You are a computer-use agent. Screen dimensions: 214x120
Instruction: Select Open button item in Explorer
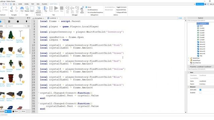[200, 26]
